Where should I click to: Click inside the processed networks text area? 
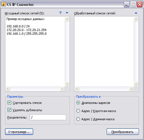click(104, 51)
